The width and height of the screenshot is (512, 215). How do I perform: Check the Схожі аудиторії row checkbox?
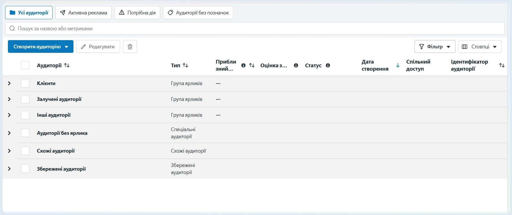point(25,151)
